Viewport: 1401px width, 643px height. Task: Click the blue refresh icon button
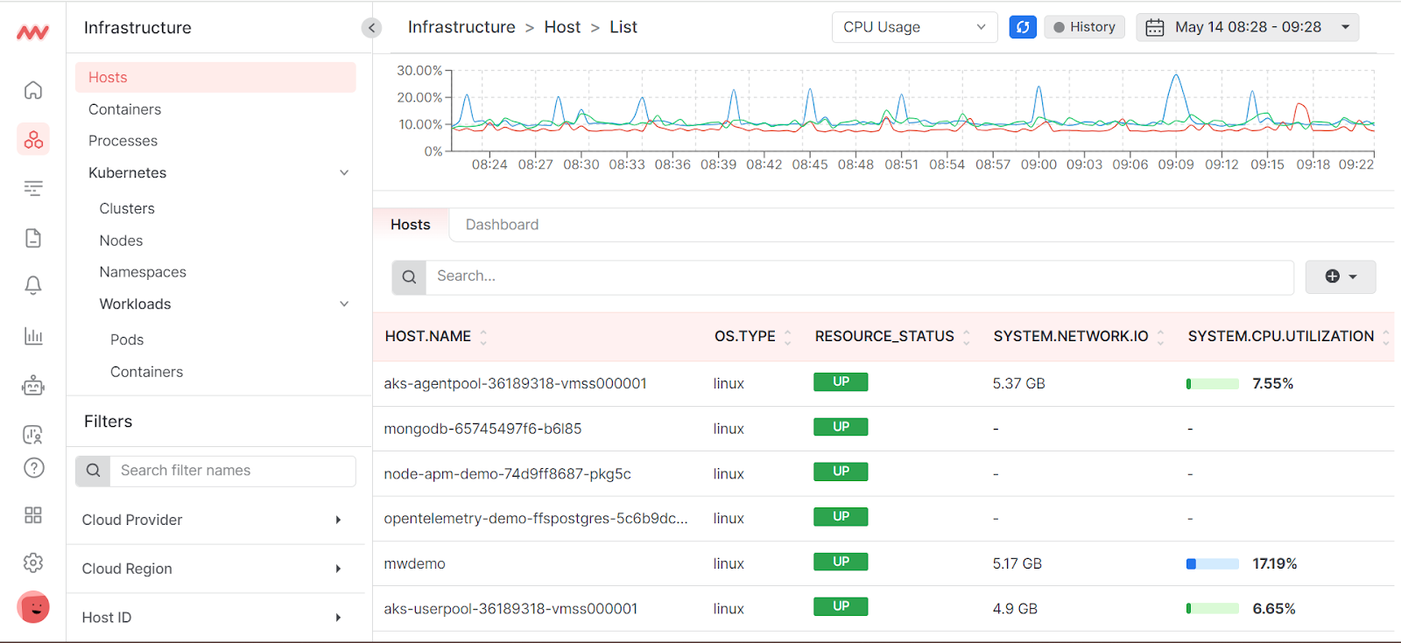[x=1023, y=27]
